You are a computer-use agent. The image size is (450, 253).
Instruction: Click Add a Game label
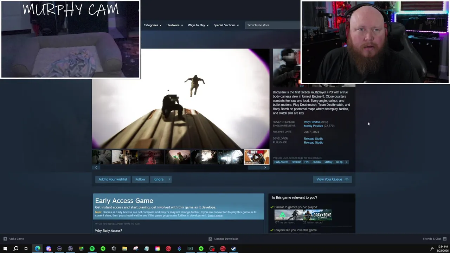click(x=16, y=239)
